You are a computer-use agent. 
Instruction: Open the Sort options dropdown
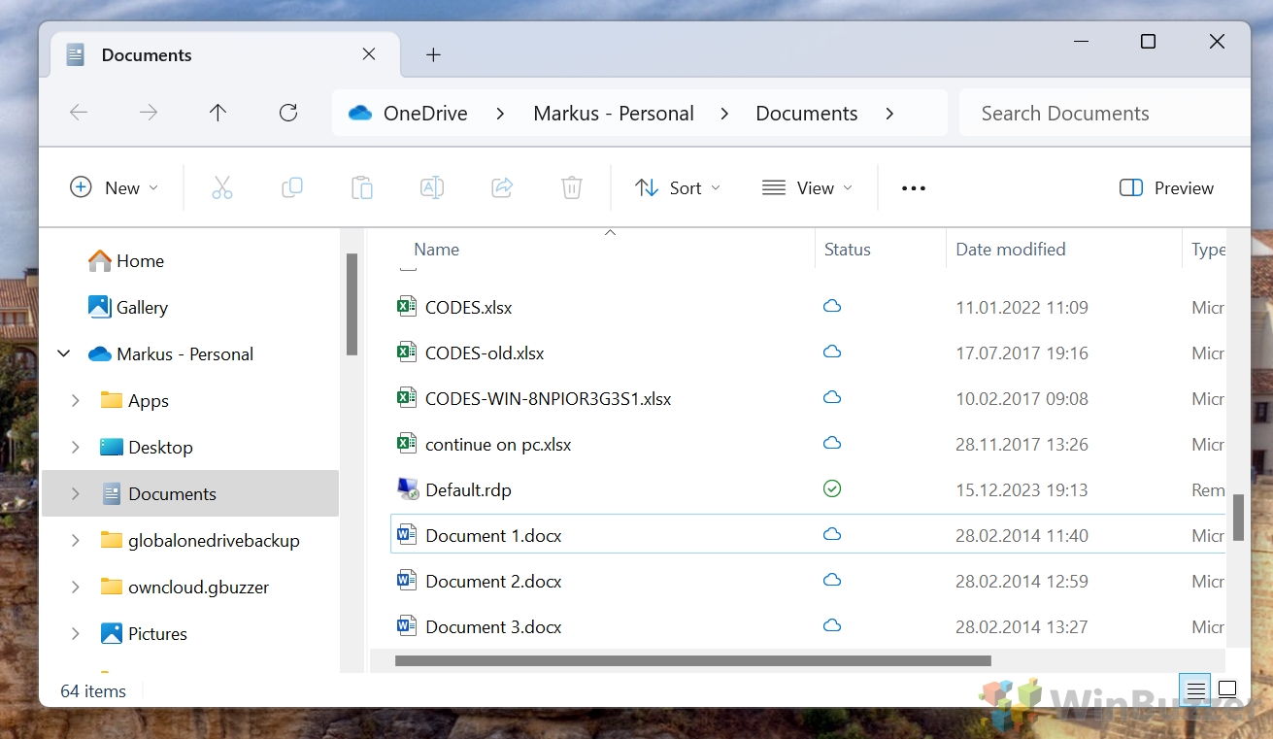677,187
